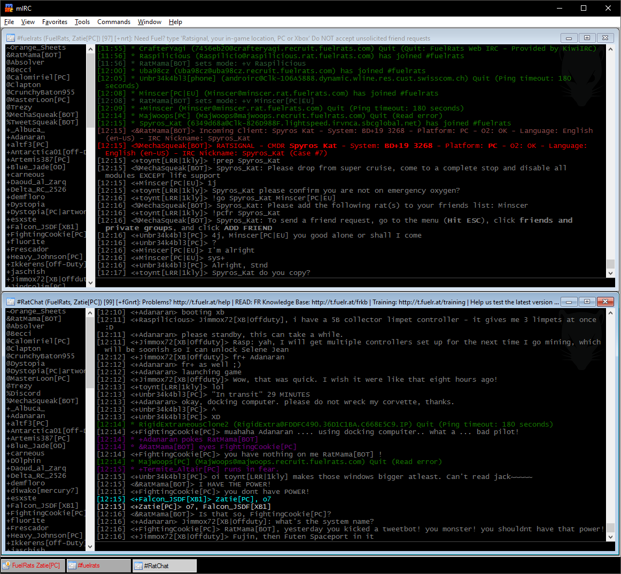Open the Commands menu

coord(114,22)
